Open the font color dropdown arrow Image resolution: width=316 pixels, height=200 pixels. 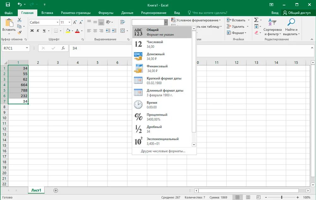tap(82, 31)
